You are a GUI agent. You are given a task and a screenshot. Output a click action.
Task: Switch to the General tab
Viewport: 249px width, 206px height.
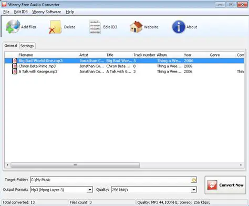click(x=11, y=46)
